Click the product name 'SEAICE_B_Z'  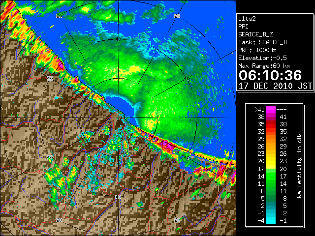pyautogui.click(x=255, y=34)
